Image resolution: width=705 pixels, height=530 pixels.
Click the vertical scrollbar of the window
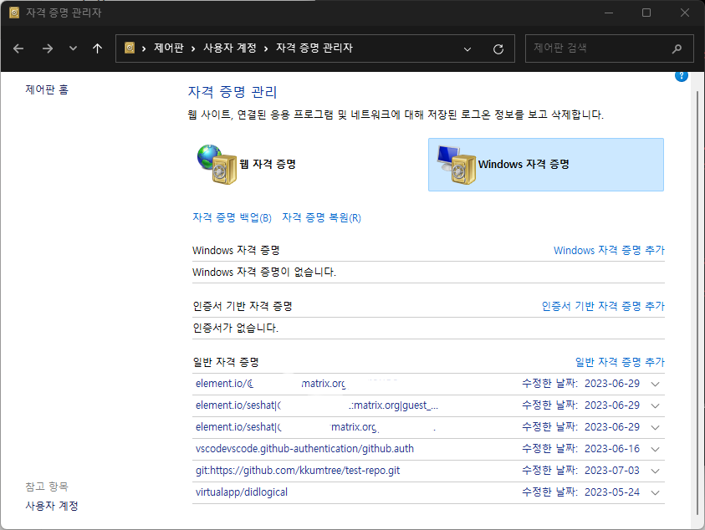click(697, 303)
